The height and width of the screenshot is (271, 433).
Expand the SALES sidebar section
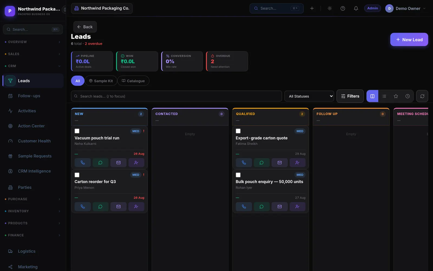(32, 54)
